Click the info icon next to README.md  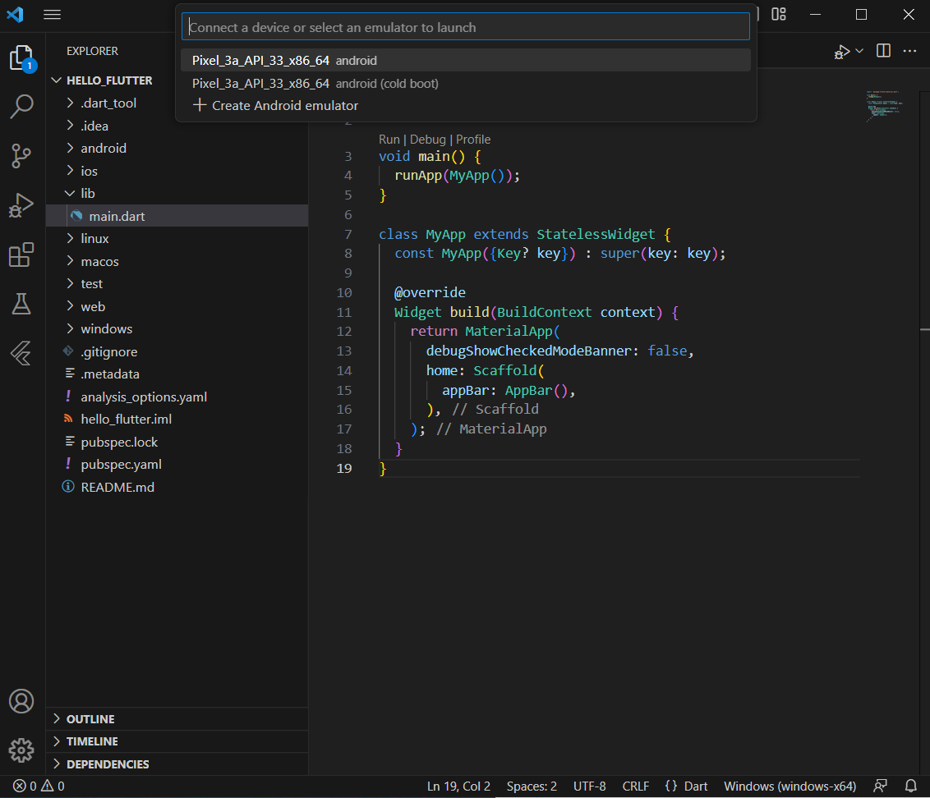coord(68,487)
